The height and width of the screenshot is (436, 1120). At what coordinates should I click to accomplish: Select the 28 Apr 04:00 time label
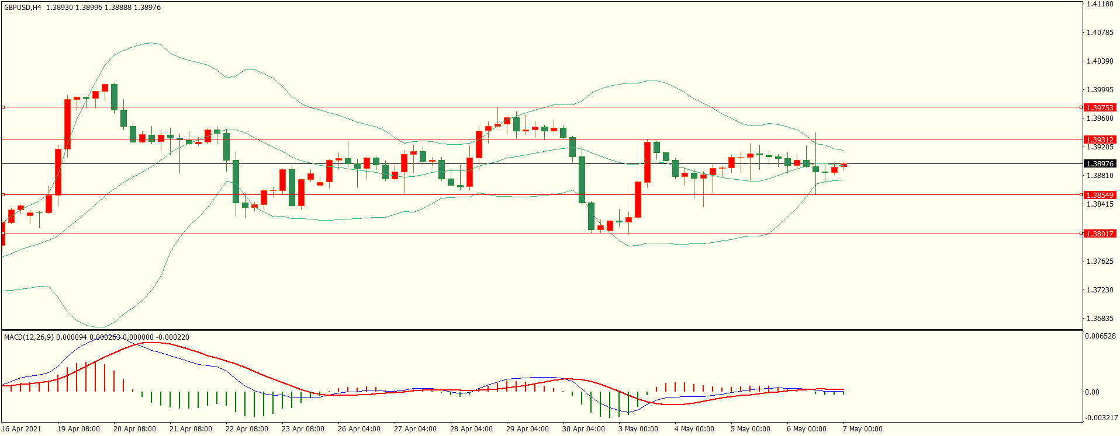pos(471,429)
